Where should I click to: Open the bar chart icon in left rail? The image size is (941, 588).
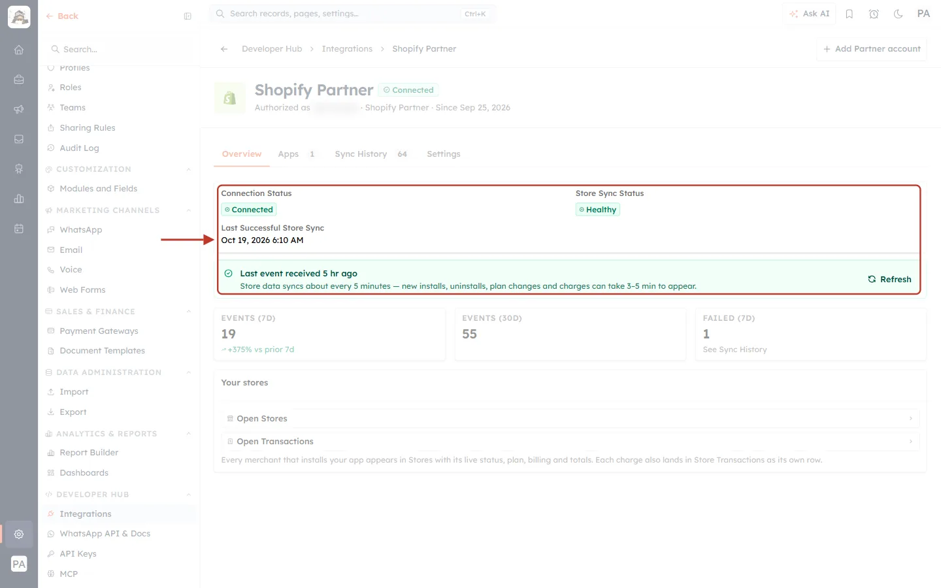[19, 199]
